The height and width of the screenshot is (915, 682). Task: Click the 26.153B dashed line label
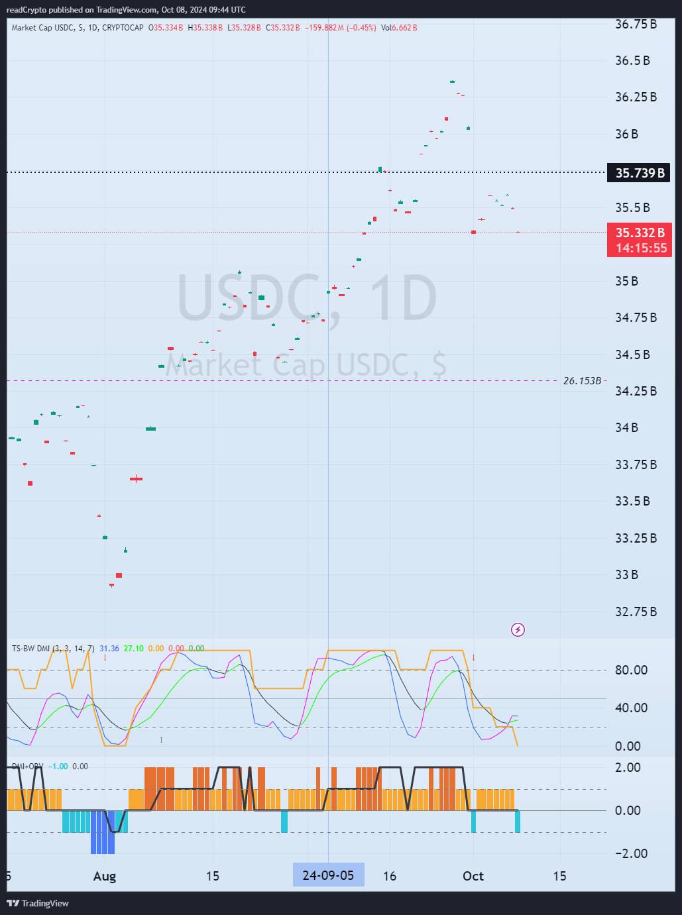point(582,381)
